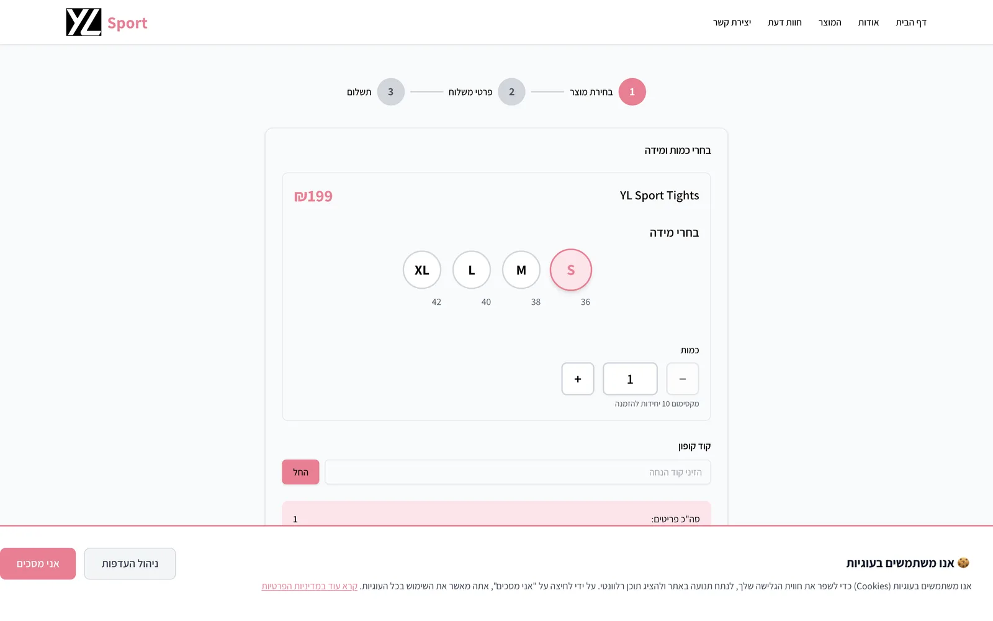Click the בחרי מידה label
This screenshot has height=621, width=993.
[x=674, y=233]
